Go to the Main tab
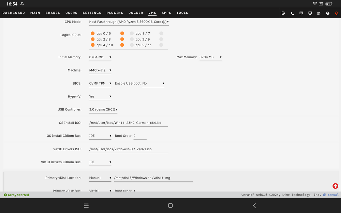Screen dimensions: 341x213 [x=35, y=13]
